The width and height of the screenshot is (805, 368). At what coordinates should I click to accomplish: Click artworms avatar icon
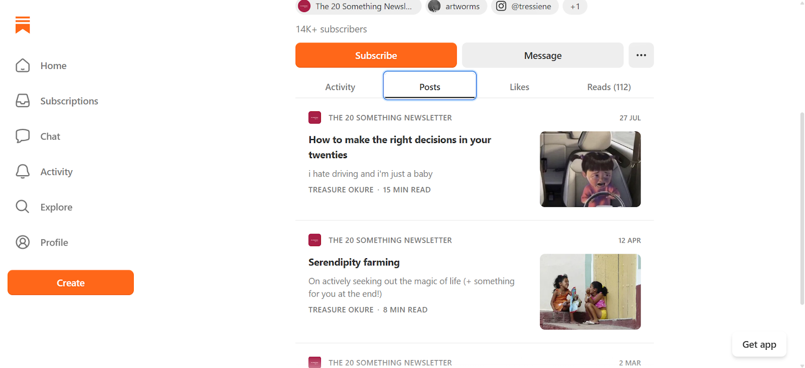click(x=434, y=6)
